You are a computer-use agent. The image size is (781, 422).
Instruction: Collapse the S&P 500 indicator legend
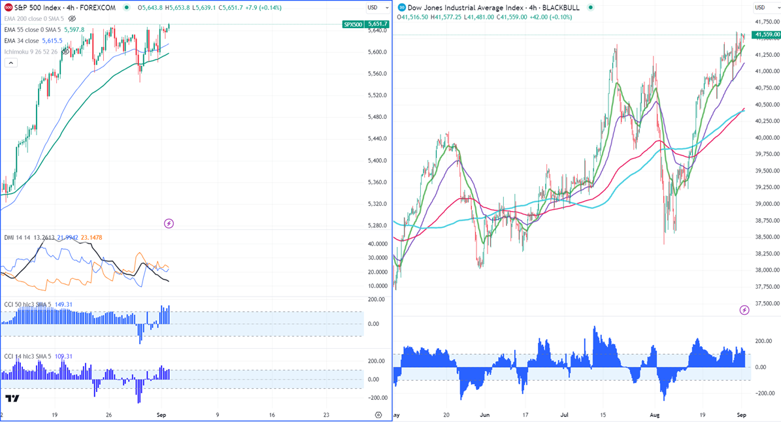pos(11,63)
